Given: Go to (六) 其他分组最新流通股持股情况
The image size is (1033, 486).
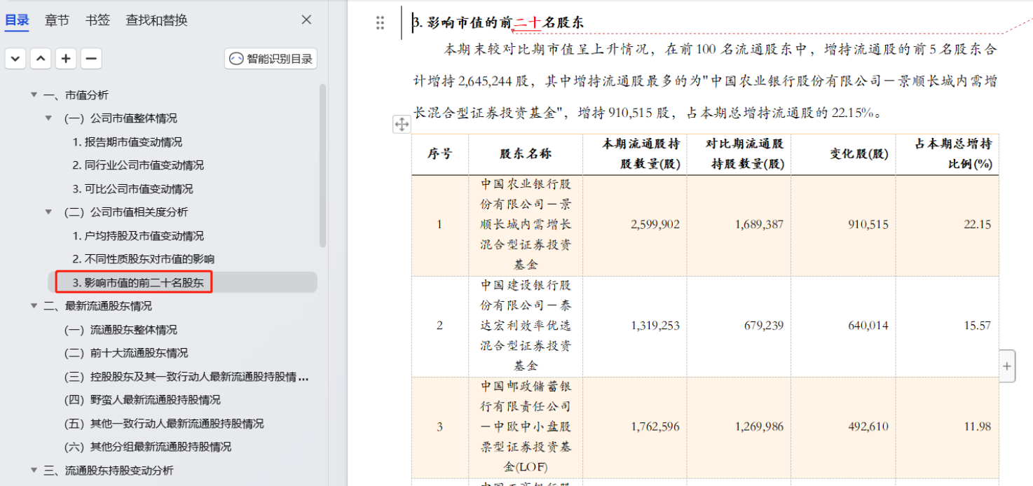Looking at the screenshot, I should [x=148, y=446].
